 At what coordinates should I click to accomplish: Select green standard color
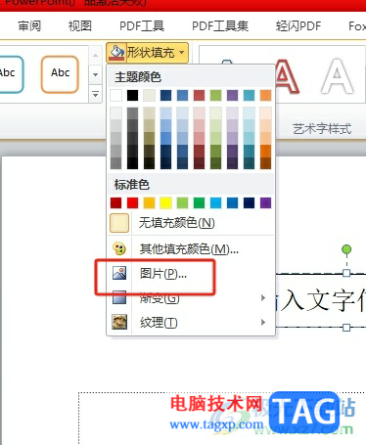coord(199,202)
